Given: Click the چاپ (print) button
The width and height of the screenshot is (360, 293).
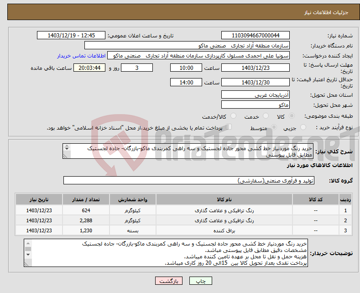Looking at the screenshot, I should (200, 281).
